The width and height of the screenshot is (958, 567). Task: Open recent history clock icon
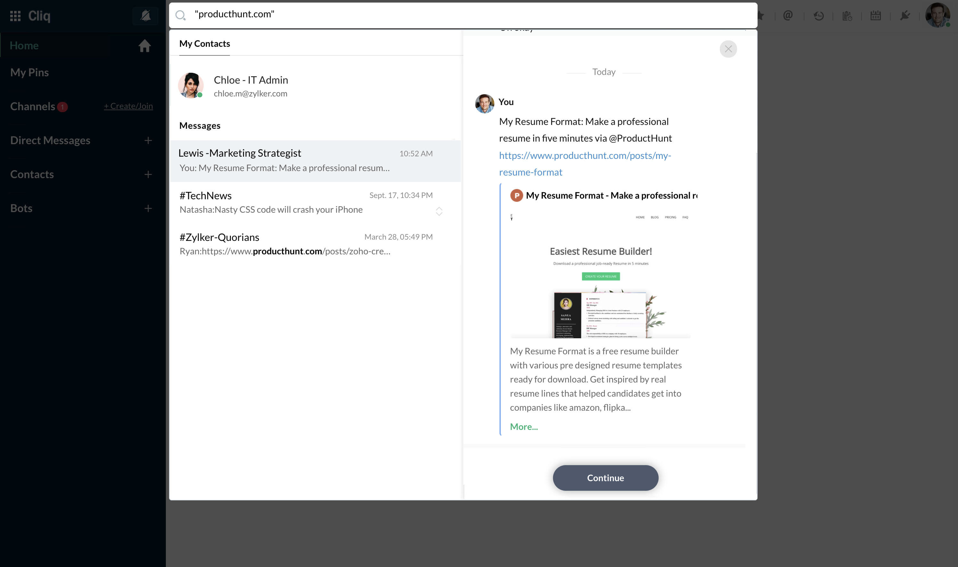818,16
